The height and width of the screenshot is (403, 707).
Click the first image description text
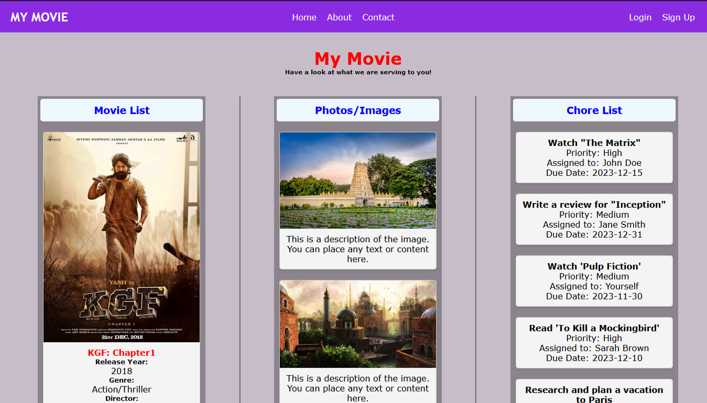(358, 249)
